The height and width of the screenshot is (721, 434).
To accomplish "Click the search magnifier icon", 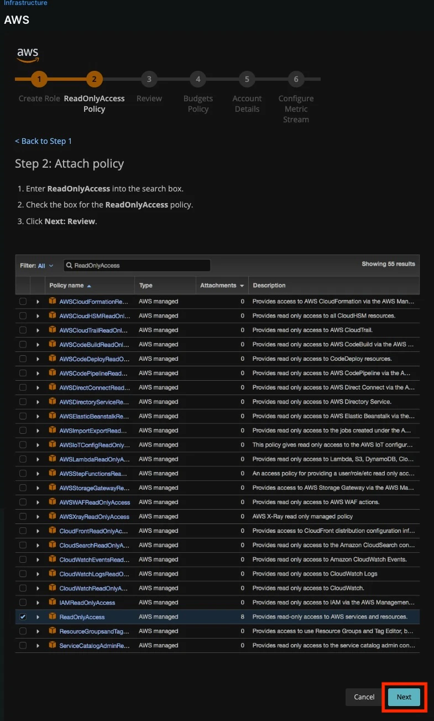I will pos(70,266).
